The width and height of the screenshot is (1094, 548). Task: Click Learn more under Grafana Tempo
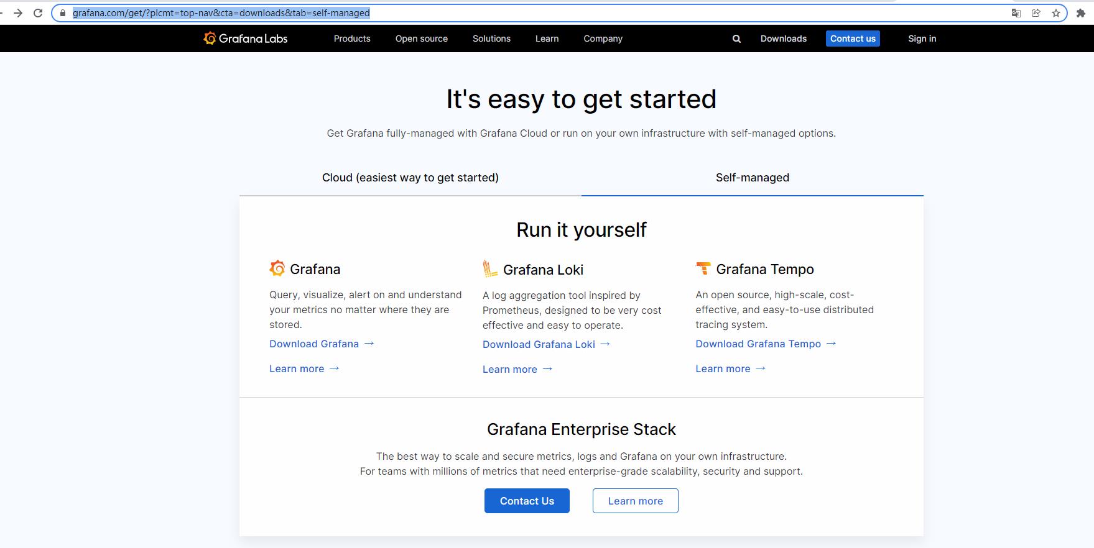point(730,368)
